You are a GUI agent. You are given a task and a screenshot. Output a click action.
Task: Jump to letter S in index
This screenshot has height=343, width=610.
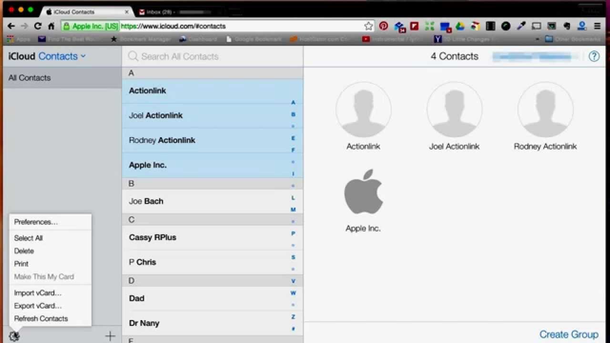click(293, 257)
